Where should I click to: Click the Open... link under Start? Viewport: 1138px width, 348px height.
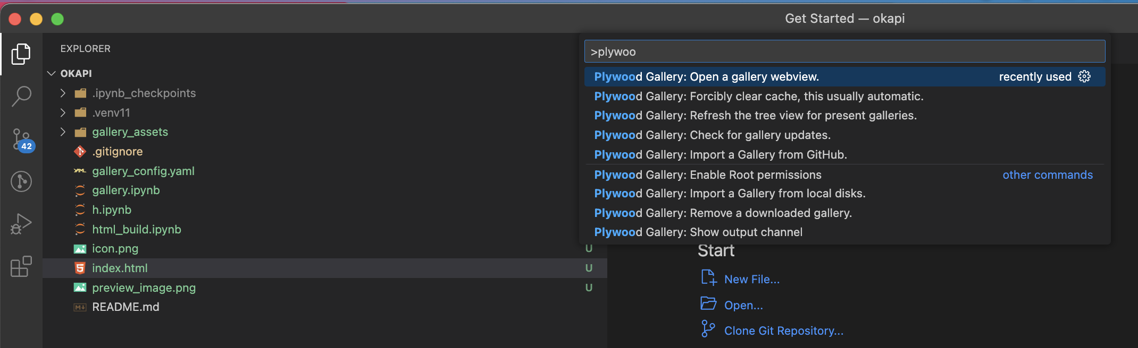[x=743, y=306]
